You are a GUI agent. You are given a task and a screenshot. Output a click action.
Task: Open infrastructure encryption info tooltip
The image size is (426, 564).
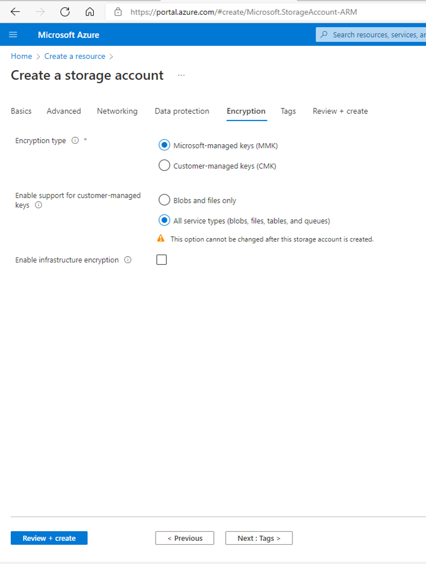(128, 260)
